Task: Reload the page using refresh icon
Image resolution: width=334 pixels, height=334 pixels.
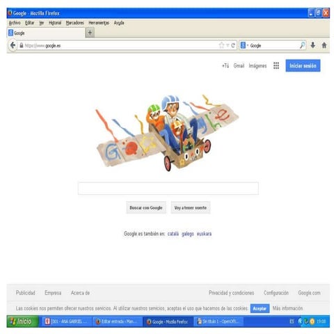Action: [233, 45]
